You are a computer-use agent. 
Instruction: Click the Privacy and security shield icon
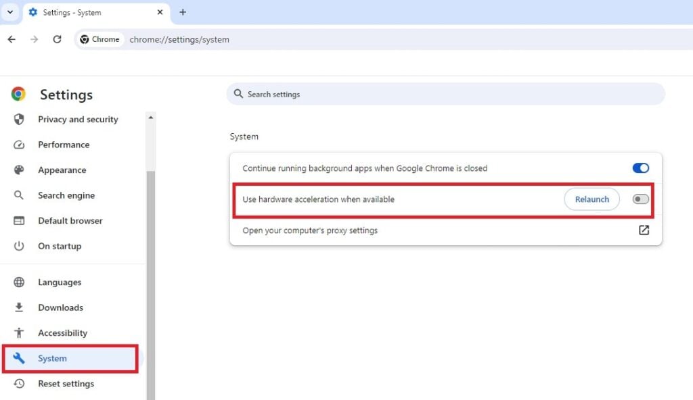pyautogui.click(x=19, y=120)
